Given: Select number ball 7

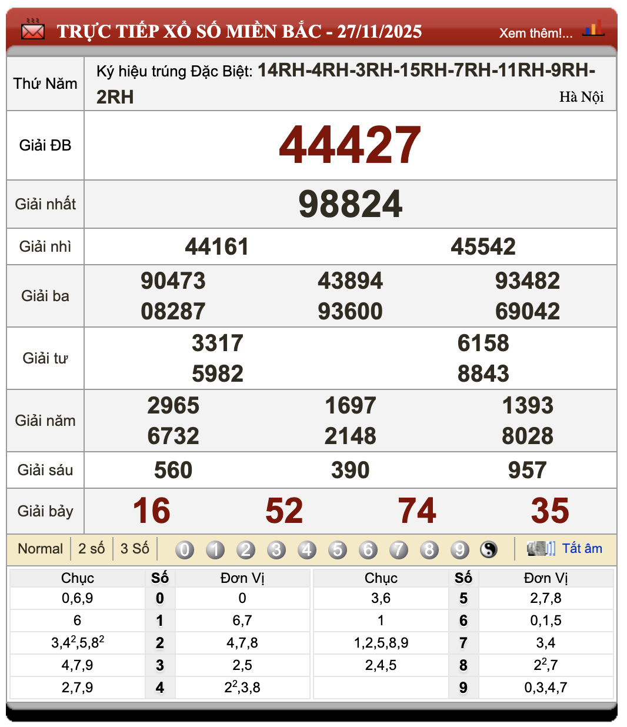Looking at the screenshot, I should (399, 549).
